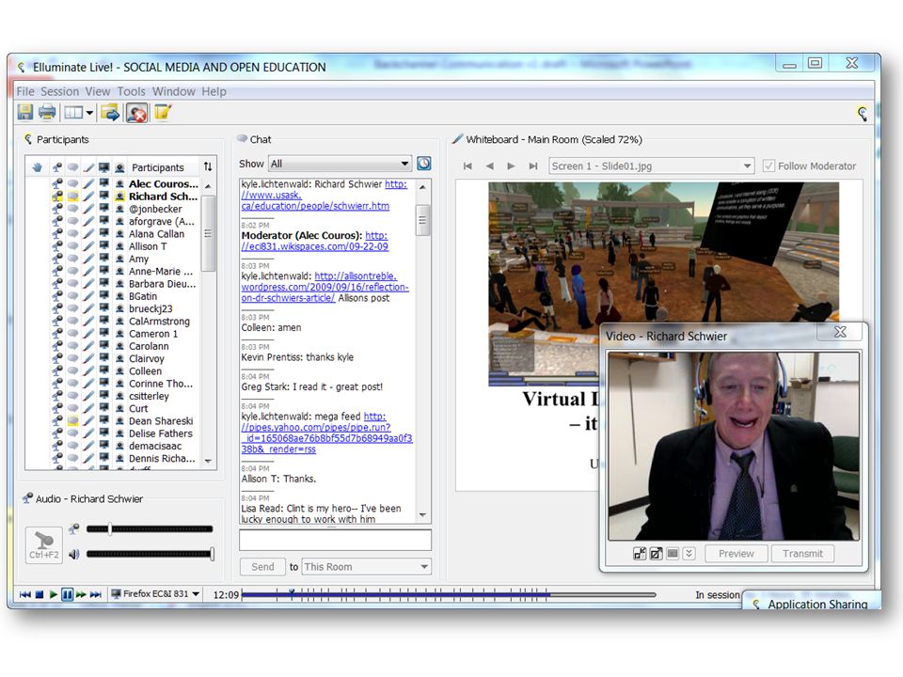
Task: Click the Print toolbar icon
Action: 47,113
